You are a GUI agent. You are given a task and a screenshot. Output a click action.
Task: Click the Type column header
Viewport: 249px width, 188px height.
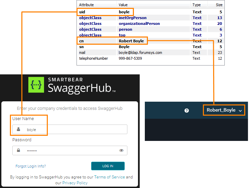tap(197, 5)
